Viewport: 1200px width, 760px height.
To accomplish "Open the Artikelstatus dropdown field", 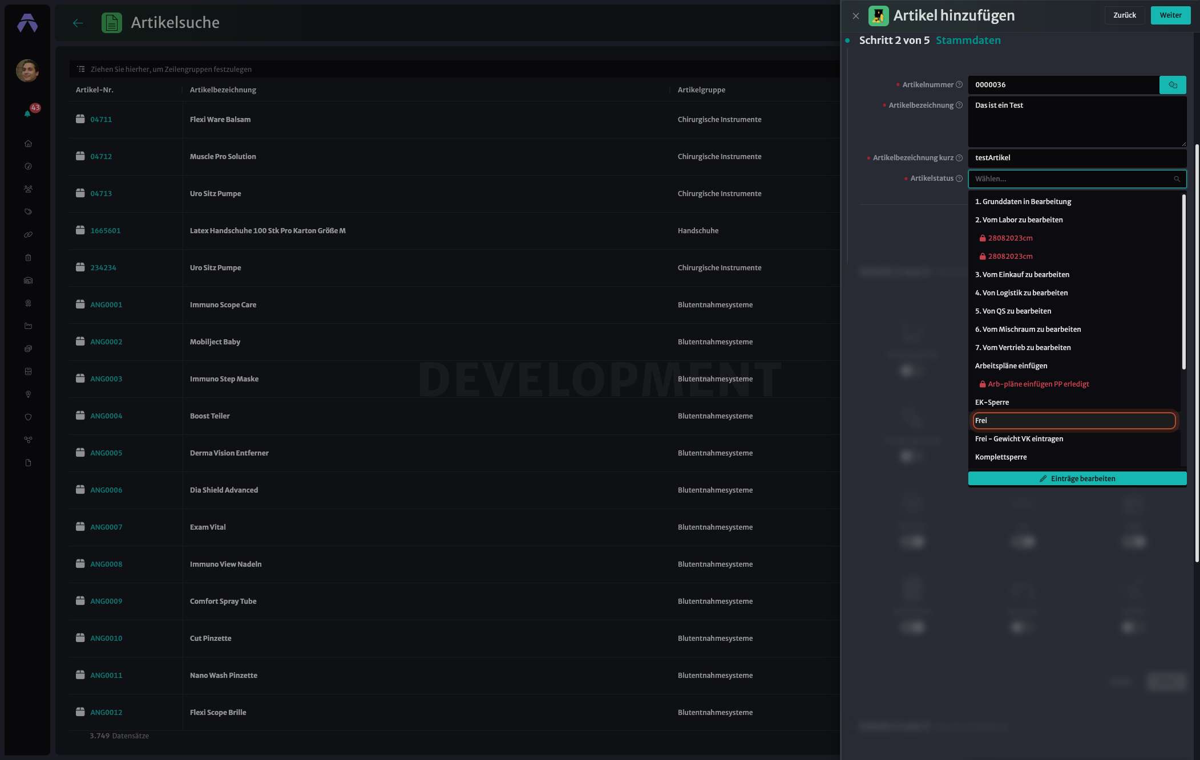I will tap(1077, 179).
